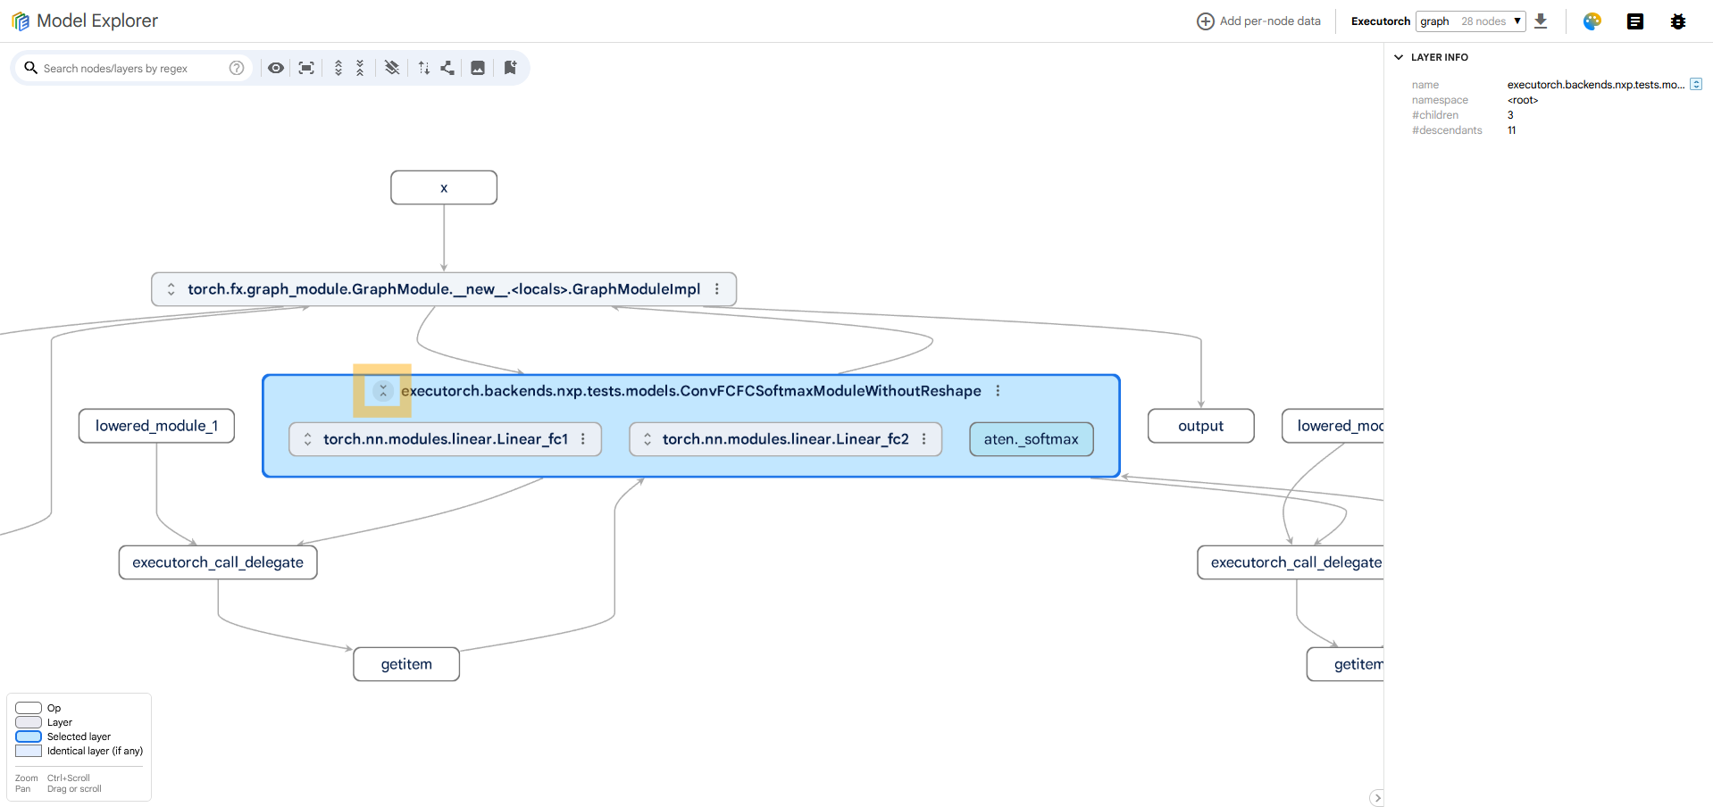Collapse the ConvFCFCSoftmaxModuleWithoutReshape layer
The width and height of the screenshot is (1713, 807).
(x=383, y=391)
